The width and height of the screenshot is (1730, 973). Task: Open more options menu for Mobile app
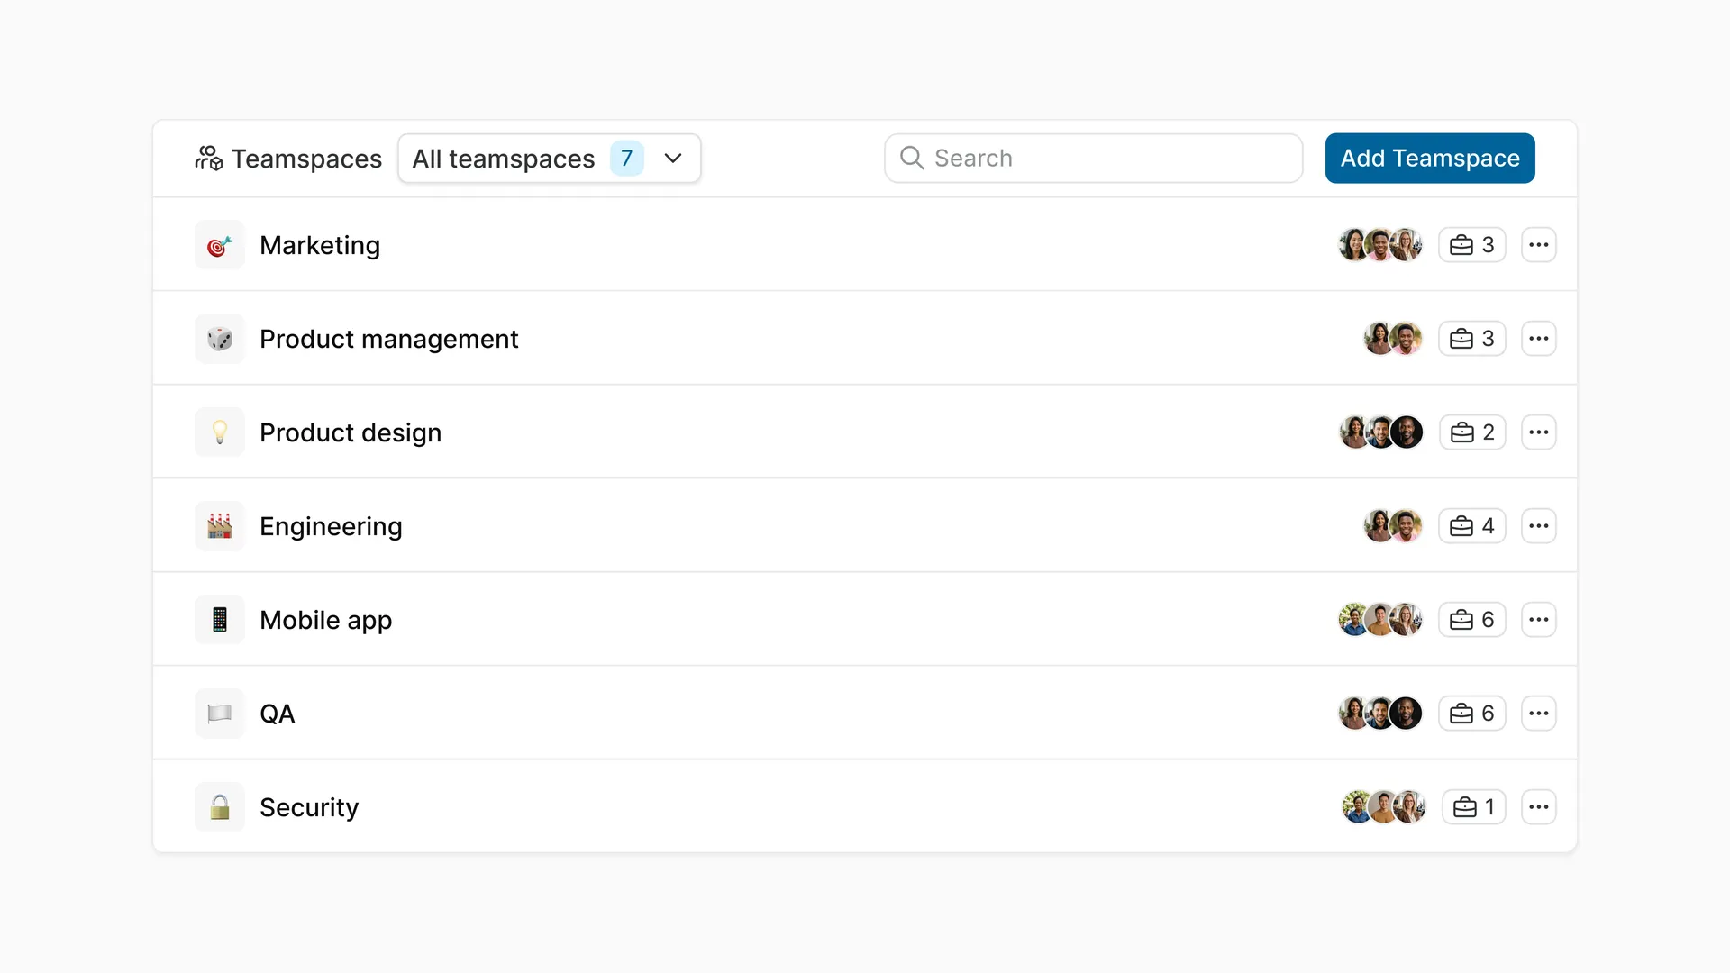1538,620
